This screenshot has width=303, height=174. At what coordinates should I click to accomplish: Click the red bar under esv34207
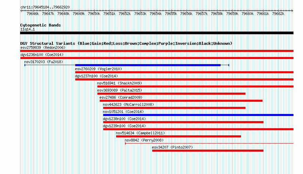(208, 151)
